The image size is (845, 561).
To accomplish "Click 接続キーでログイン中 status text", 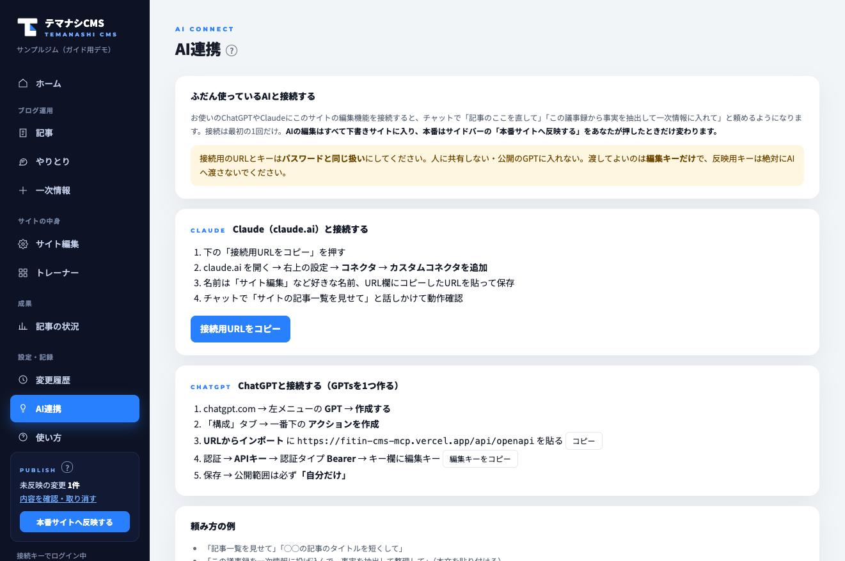I will click(52, 555).
